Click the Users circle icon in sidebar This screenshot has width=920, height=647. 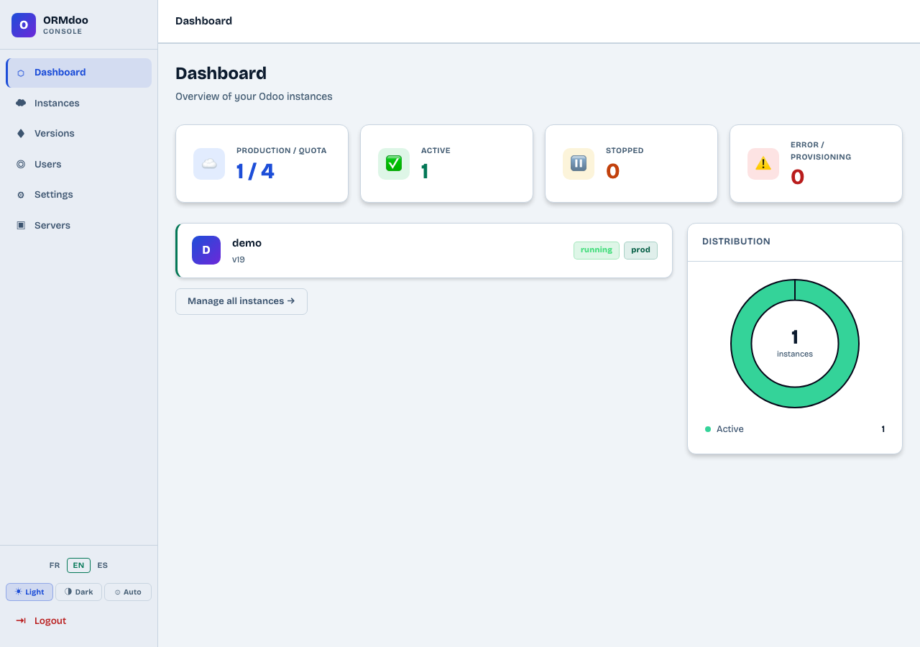point(21,164)
